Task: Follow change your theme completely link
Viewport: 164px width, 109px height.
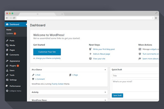Action: 48,58
